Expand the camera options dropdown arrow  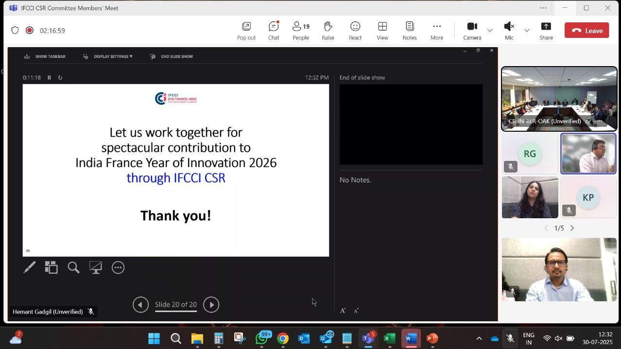(490, 31)
